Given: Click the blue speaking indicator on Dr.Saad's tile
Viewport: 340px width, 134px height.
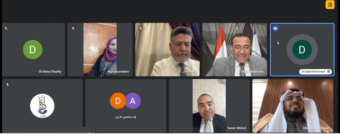Looking at the screenshot, I should click(275, 28).
